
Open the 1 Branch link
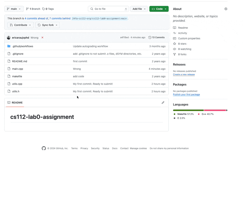[33, 9]
